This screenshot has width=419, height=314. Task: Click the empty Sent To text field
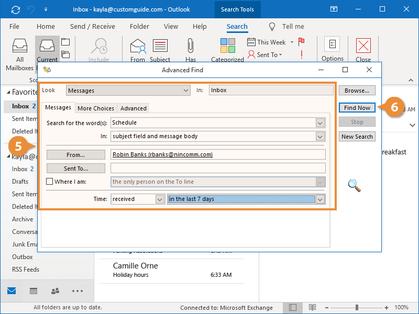[x=218, y=168]
